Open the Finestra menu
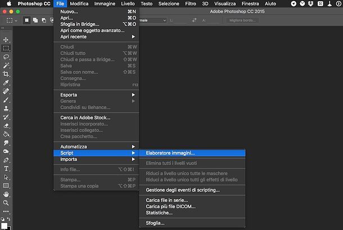The width and height of the screenshot is (343, 230). pos(250,4)
